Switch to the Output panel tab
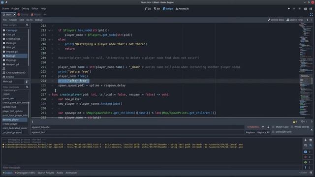The height and width of the screenshot is (177, 315). pos(8,173)
